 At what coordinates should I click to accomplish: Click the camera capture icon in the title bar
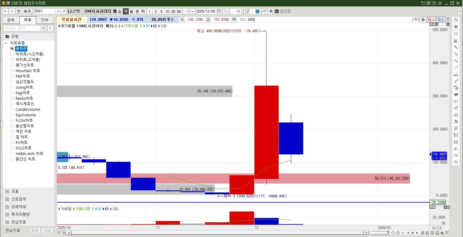click(434, 3)
